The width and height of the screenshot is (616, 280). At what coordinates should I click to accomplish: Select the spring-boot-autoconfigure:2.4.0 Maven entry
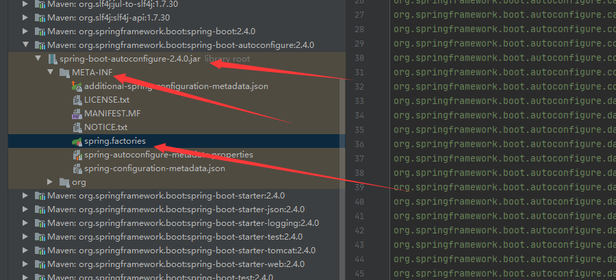click(x=181, y=45)
